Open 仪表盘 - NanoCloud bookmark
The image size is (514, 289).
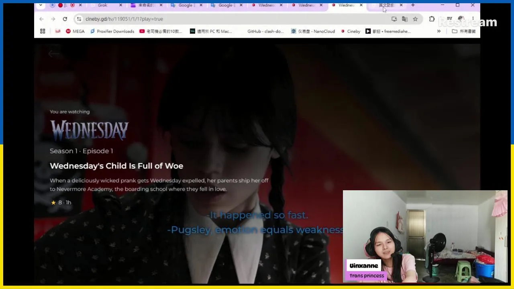click(x=313, y=31)
